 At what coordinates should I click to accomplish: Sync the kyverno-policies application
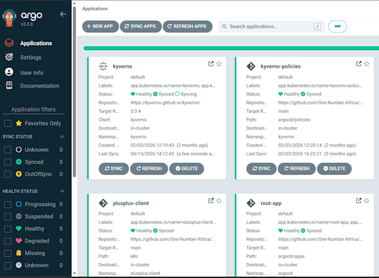pos(261,169)
